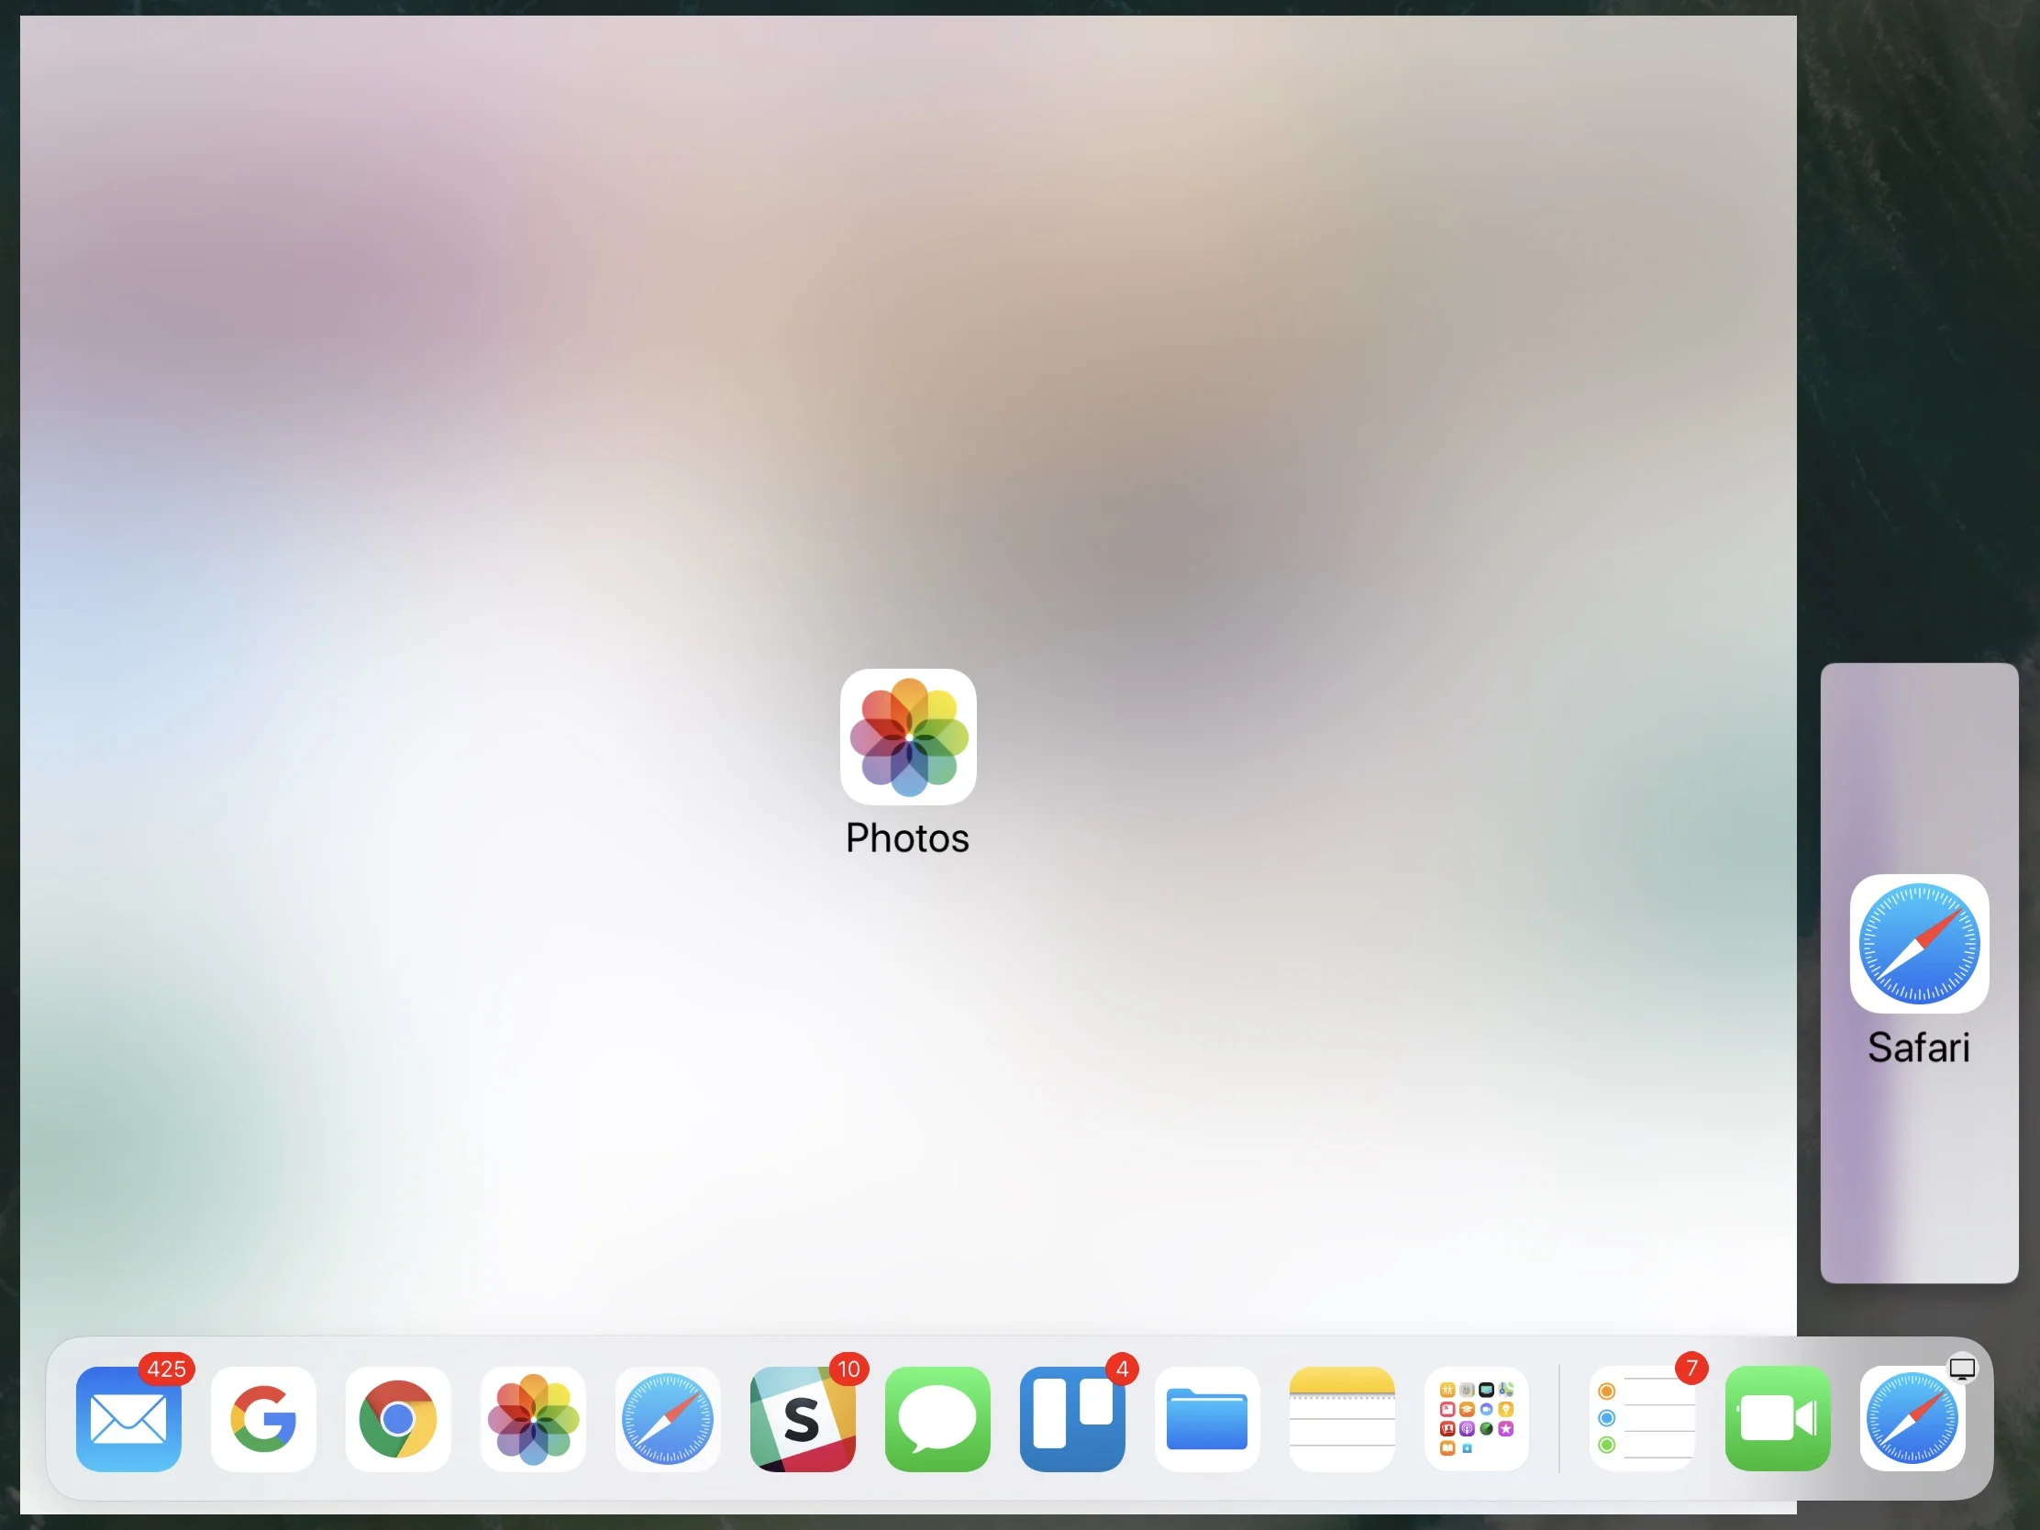Image resolution: width=2040 pixels, height=1530 pixels.
Task: Click the 'Safari' label in side panel
Action: tap(1918, 1048)
